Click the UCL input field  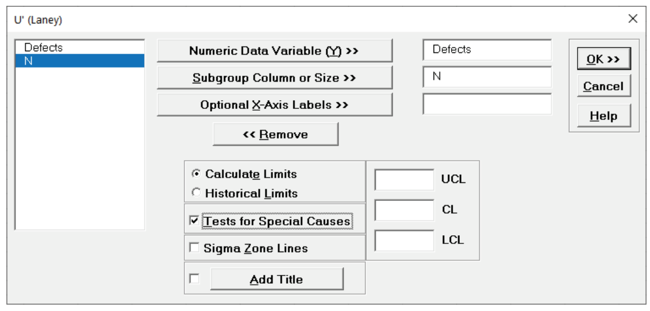click(404, 180)
